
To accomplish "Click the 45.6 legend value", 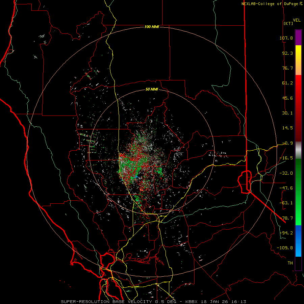I will coord(287,98).
